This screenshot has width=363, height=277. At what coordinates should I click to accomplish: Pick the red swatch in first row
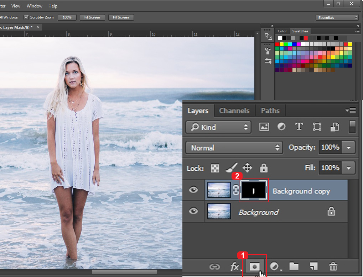click(278, 44)
